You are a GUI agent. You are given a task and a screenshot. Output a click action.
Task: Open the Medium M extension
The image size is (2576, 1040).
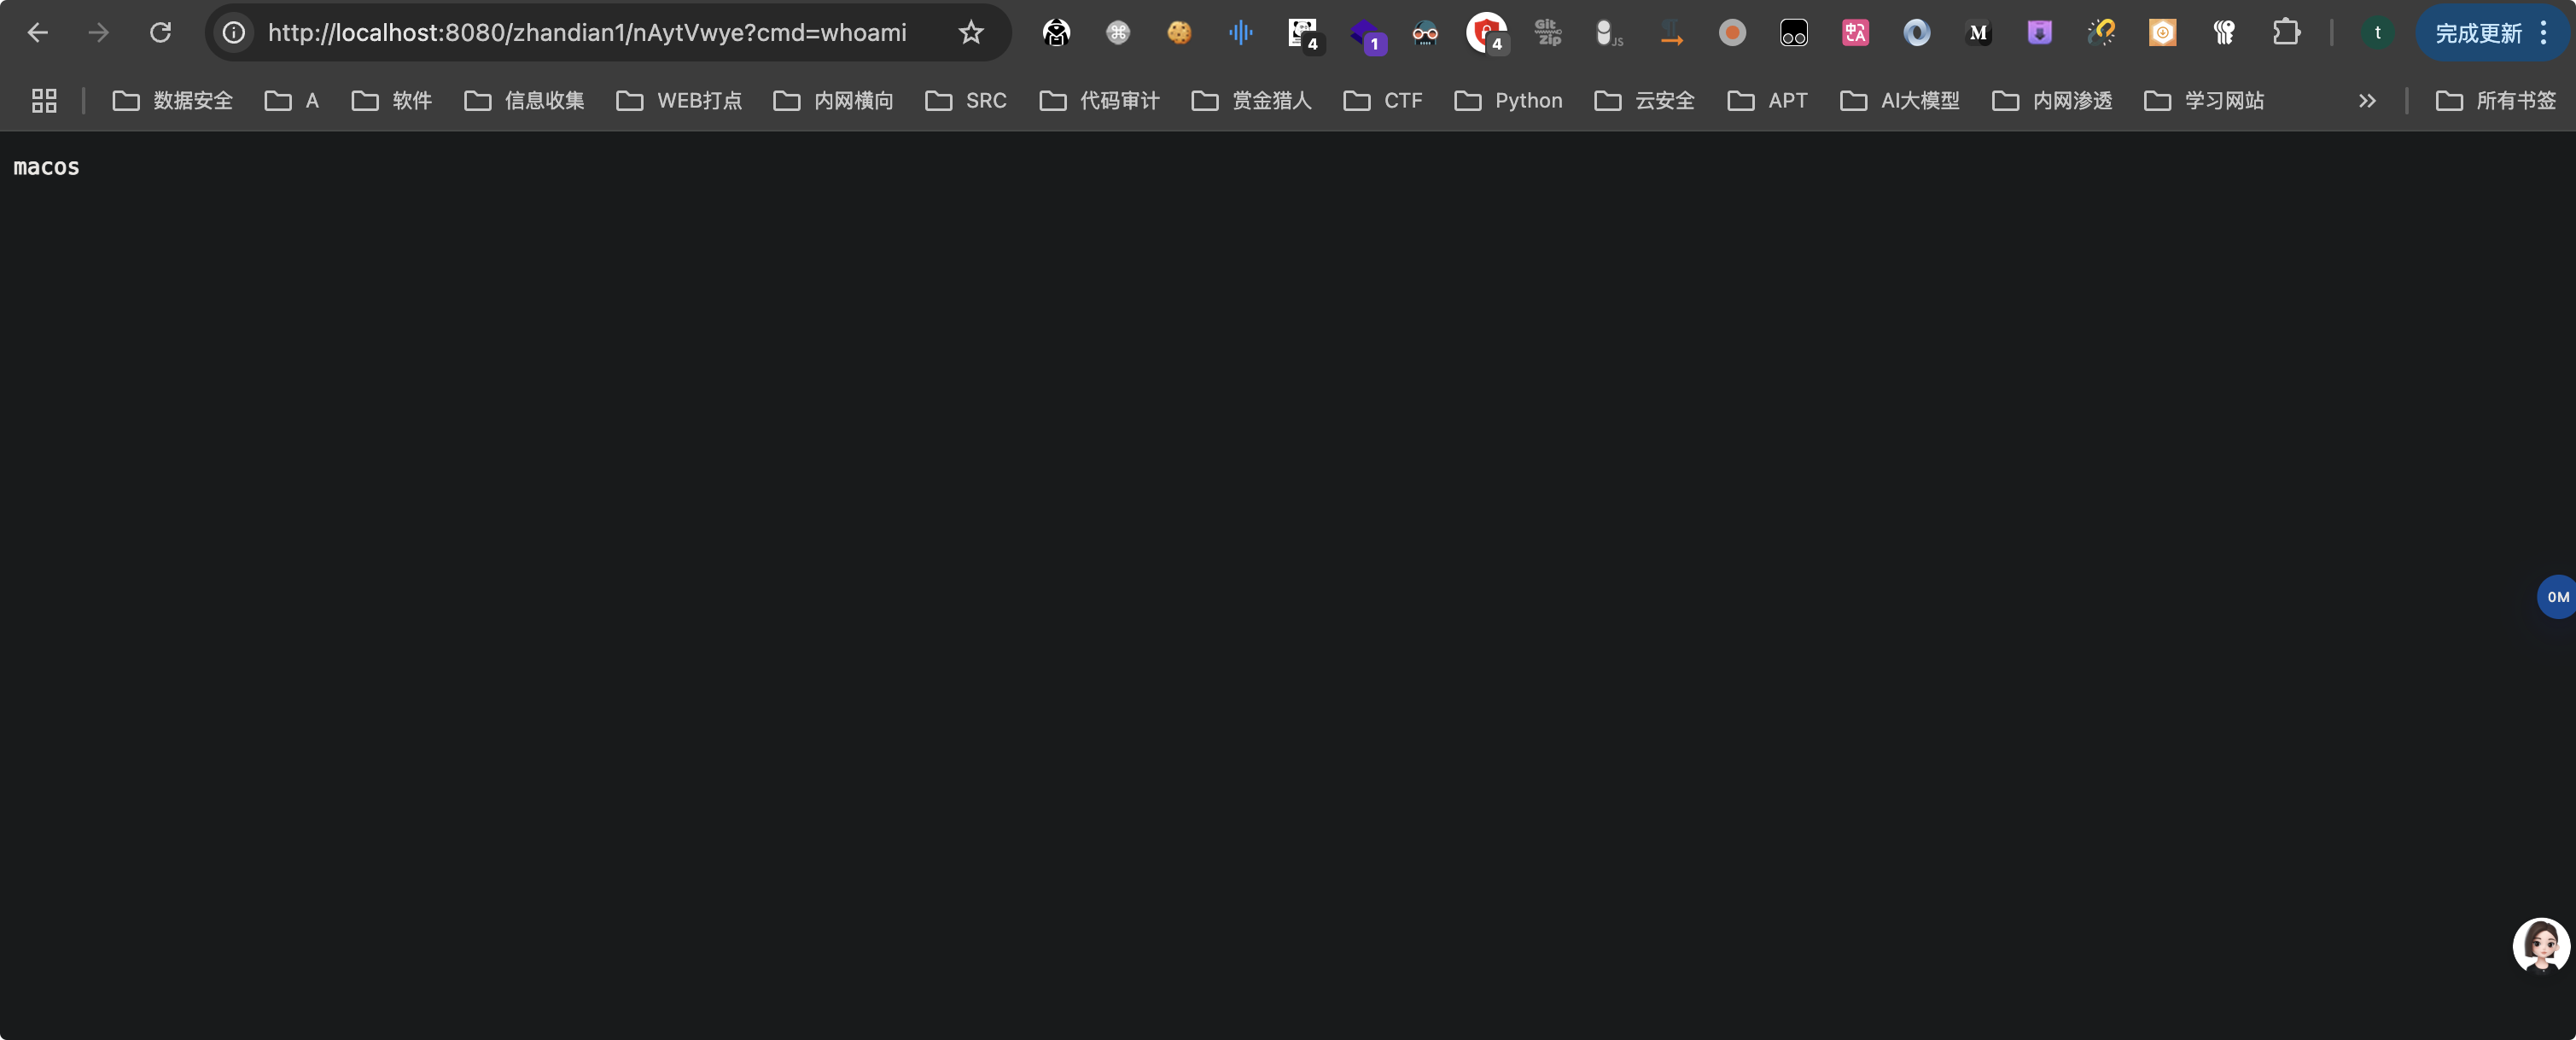1978,33
